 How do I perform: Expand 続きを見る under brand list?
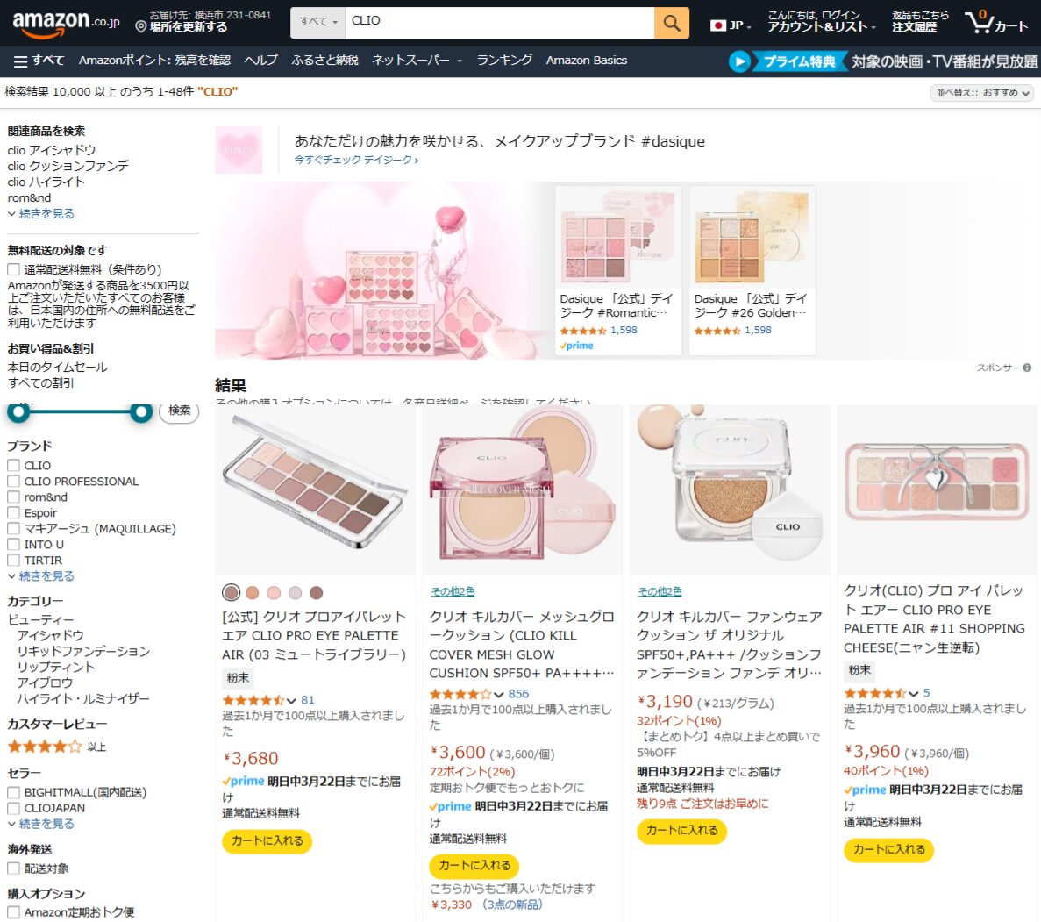click(40, 575)
